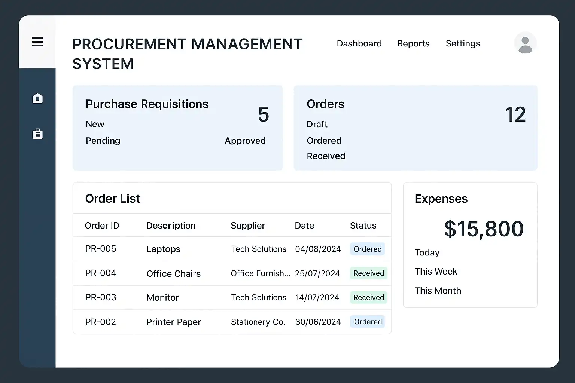This screenshot has width=575, height=383.
Task: Select New under Purchase Requisitions
Action: point(95,124)
